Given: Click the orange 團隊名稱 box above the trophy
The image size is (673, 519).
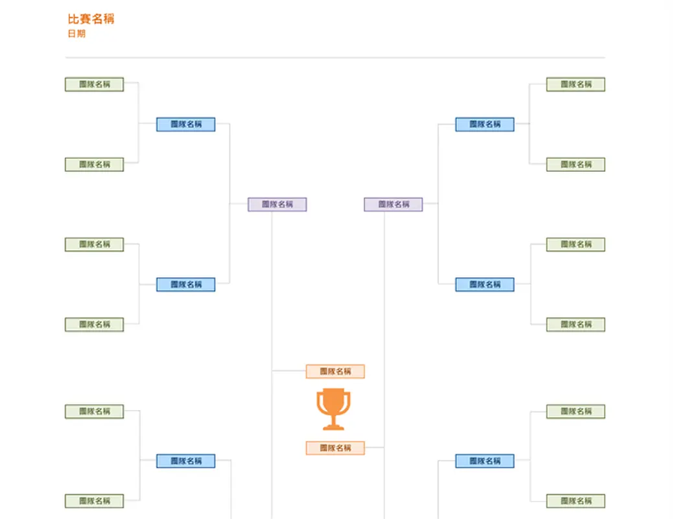Looking at the screenshot, I should pos(335,372).
